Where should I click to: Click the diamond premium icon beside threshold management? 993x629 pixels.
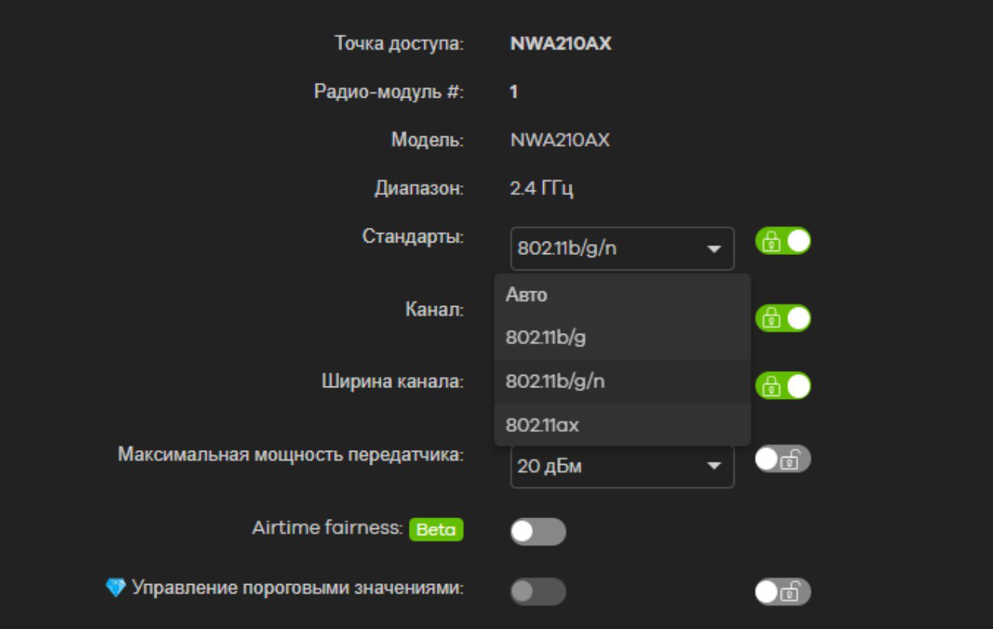coord(116,588)
